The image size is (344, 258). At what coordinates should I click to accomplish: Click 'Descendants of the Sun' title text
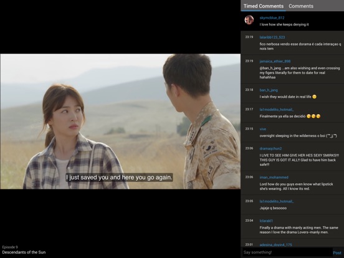[24, 252]
